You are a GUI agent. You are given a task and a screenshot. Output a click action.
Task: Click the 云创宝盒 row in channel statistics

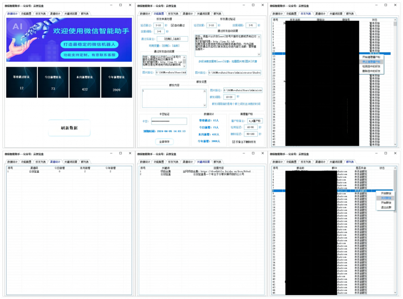point(34,172)
